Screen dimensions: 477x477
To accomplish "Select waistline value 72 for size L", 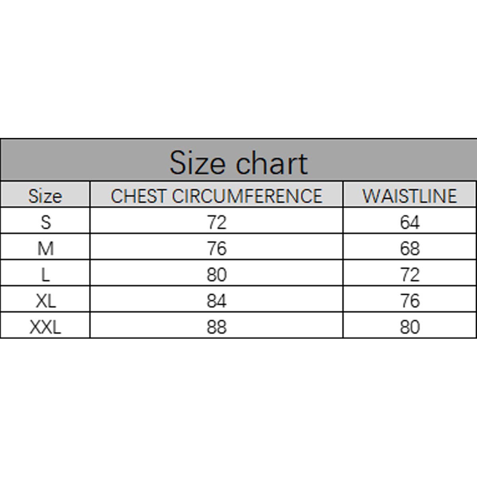I will [410, 275].
